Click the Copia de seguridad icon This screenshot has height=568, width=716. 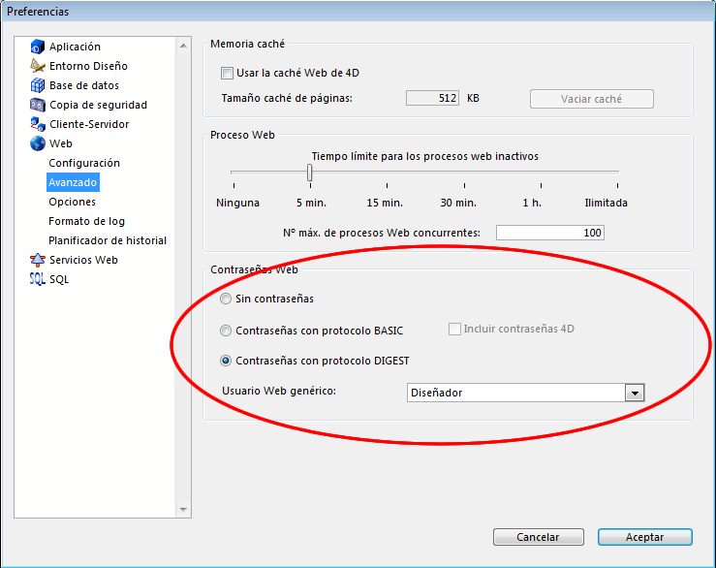coord(38,105)
